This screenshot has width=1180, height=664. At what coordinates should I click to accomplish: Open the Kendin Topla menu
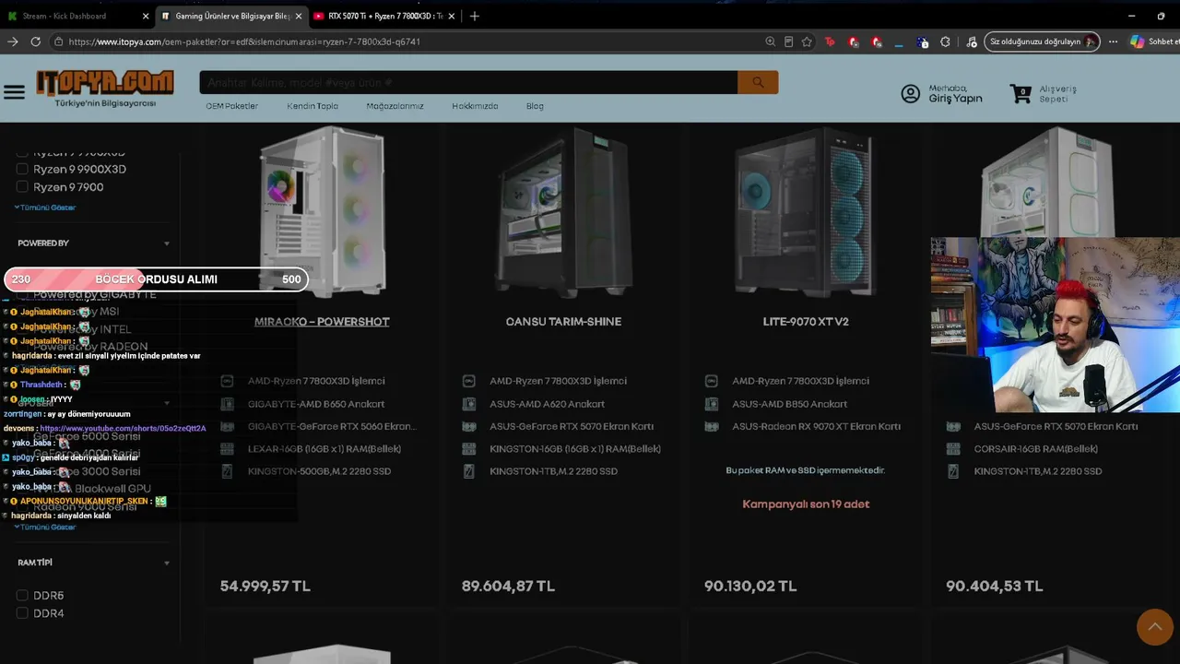(x=313, y=106)
